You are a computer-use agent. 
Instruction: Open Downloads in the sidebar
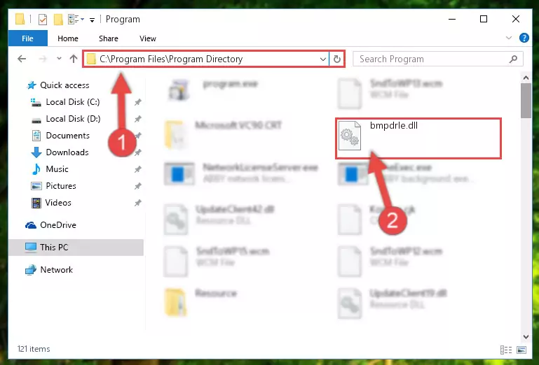[x=67, y=152]
